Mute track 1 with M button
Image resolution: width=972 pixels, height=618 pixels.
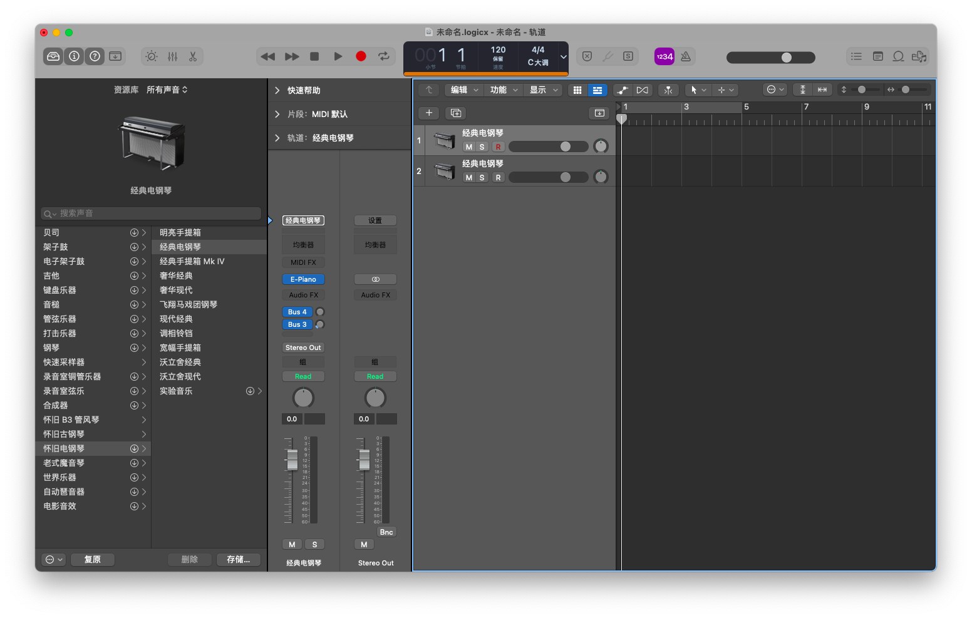click(x=469, y=147)
